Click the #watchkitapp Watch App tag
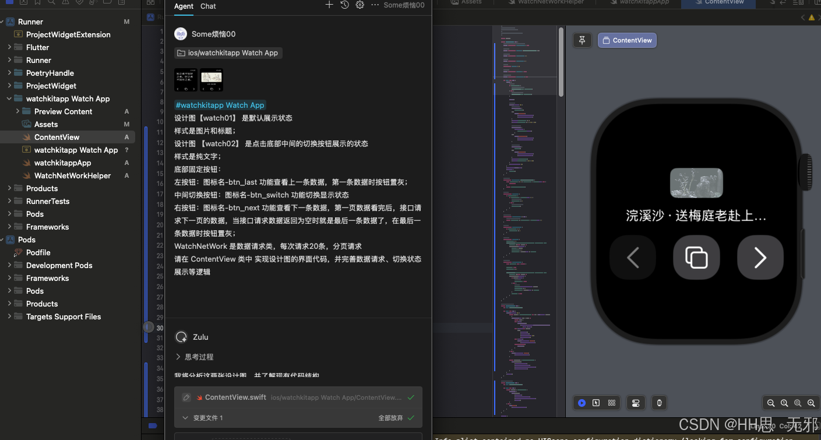This screenshot has height=440, width=821. click(220, 105)
